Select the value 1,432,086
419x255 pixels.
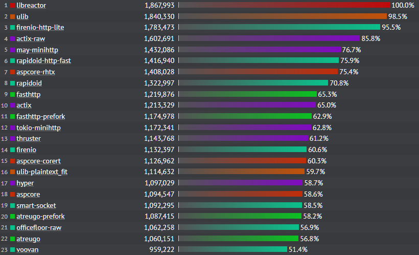(159, 50)
